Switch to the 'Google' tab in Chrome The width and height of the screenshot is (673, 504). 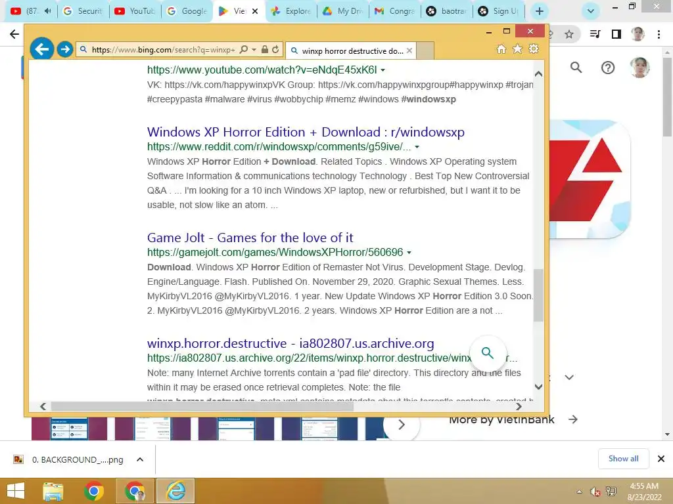pyautogui.click(x=187, y=11)
